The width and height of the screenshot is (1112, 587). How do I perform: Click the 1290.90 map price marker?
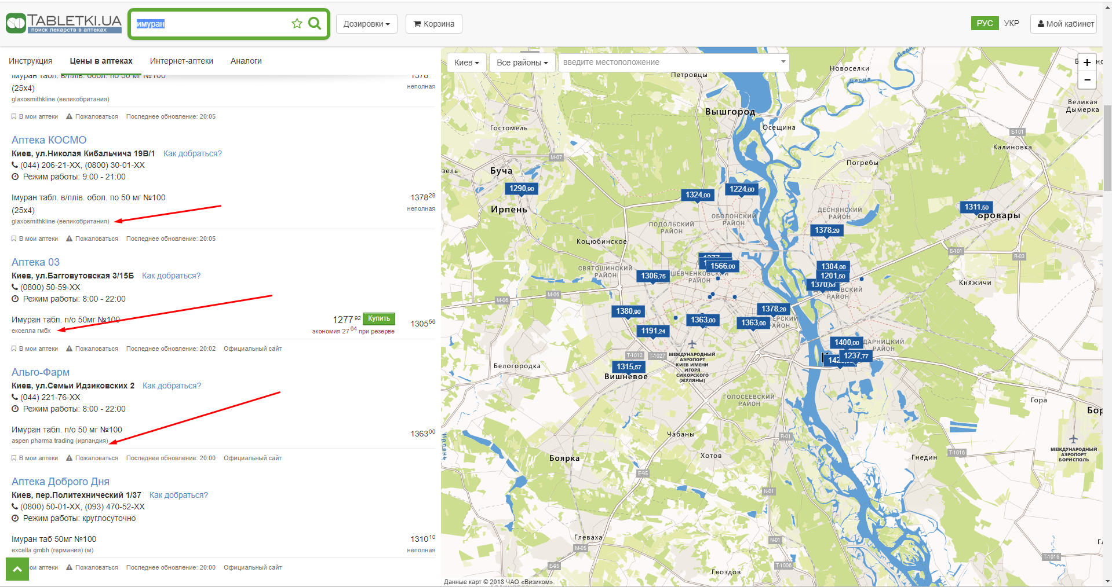pyautogui.click(x=522, y=189)
